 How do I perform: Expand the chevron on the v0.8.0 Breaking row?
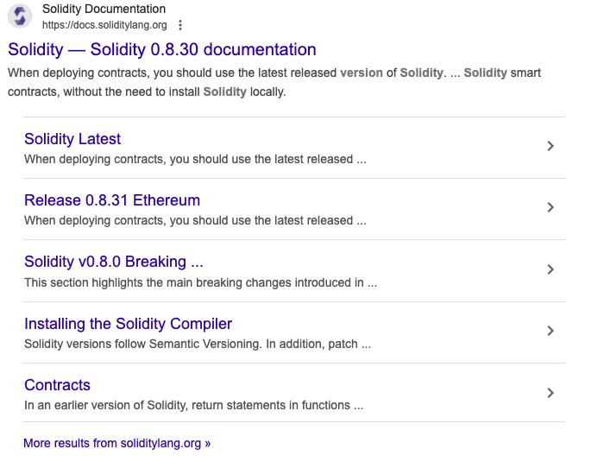point(551,269)
